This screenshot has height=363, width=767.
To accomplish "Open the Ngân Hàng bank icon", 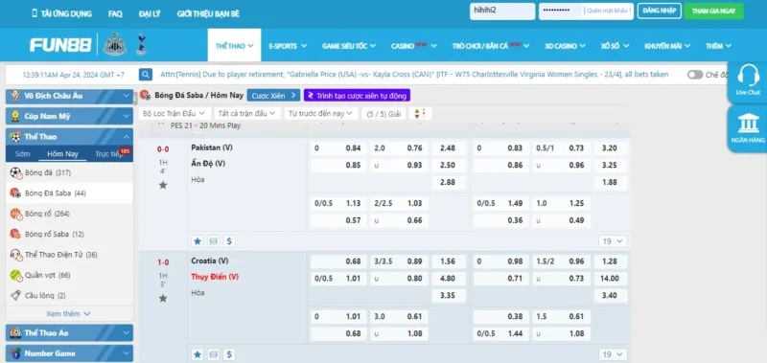I will tap(749, 128).
